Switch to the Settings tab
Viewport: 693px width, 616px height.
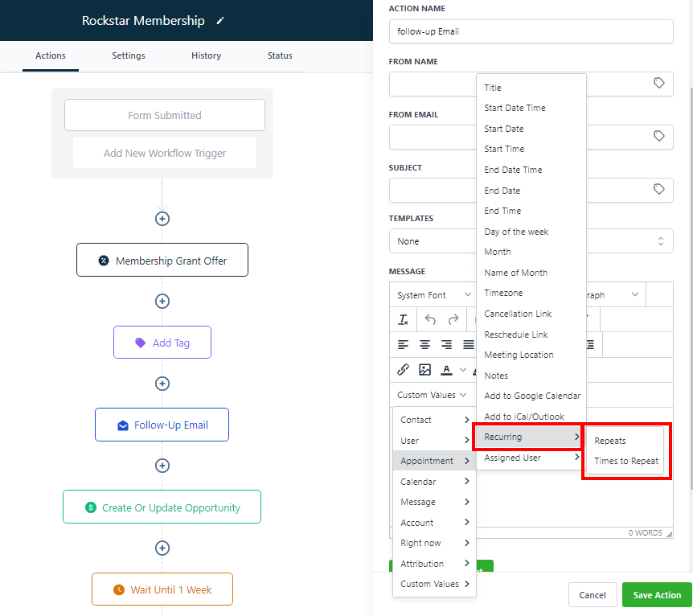point(129,55)
